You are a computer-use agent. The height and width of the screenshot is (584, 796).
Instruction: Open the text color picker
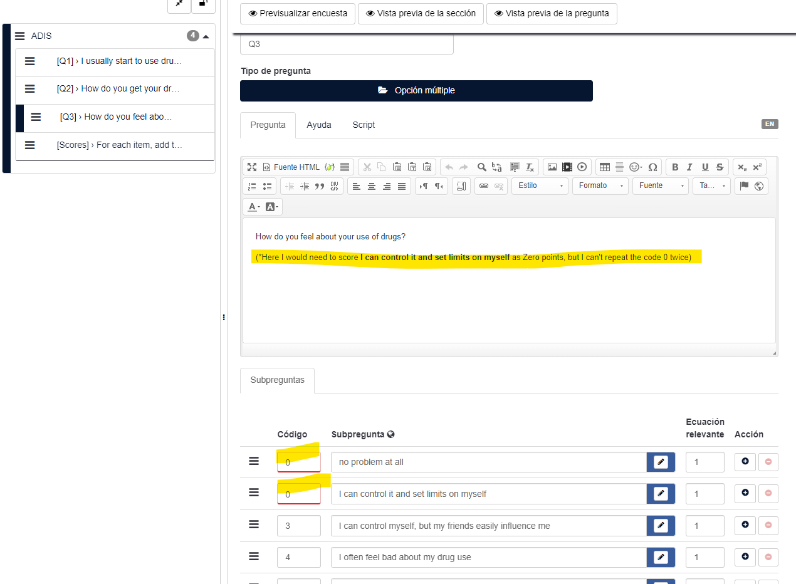(x=254, y=207)
